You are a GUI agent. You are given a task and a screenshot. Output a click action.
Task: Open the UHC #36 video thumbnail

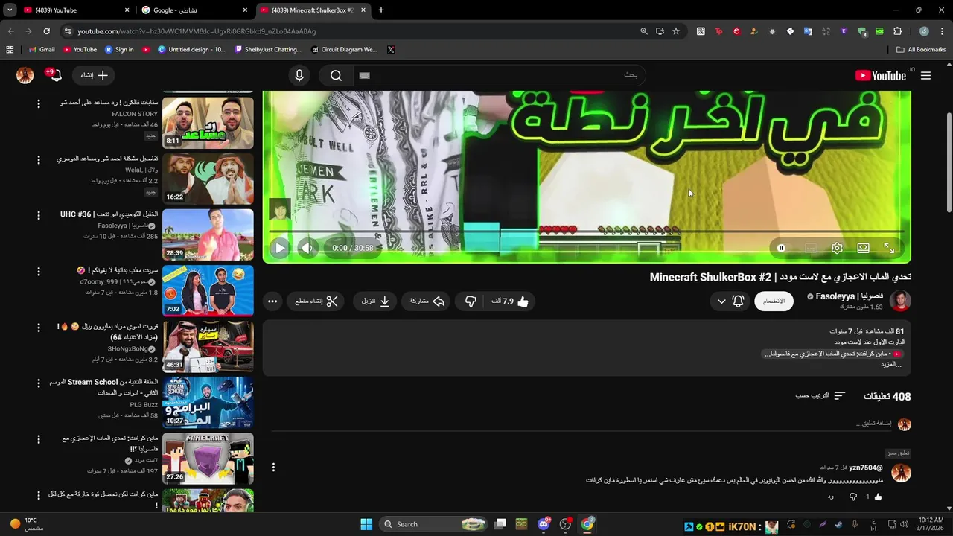coord(208,234)
